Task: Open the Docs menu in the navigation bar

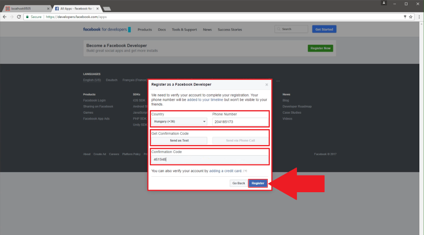Action: click(162, 30)
